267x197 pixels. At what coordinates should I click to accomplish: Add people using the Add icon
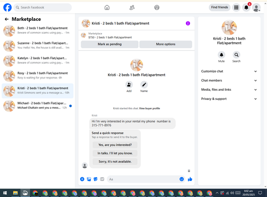pos(129,85)
